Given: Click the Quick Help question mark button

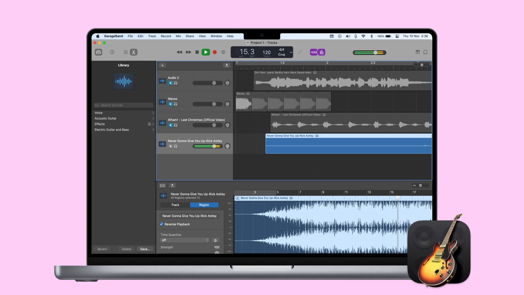Looking at the screenshot, I should pyautogui.click(x=112, y=52).
